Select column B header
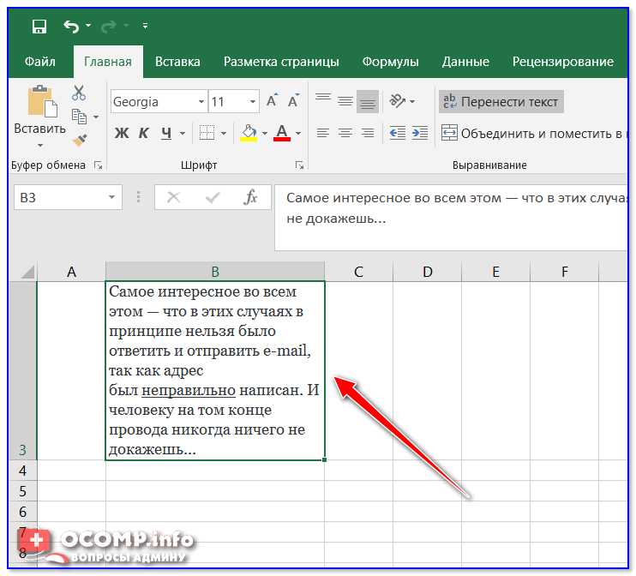Viewport: 636px width, 576px height. (x=215, y=272)
